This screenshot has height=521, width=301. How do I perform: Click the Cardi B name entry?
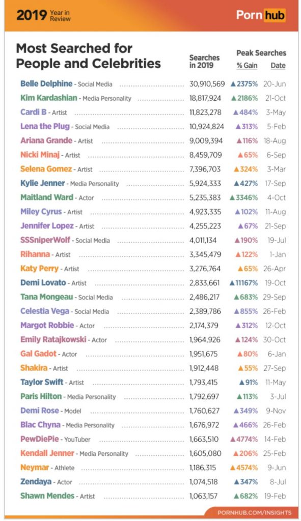(x=33, y=112)
